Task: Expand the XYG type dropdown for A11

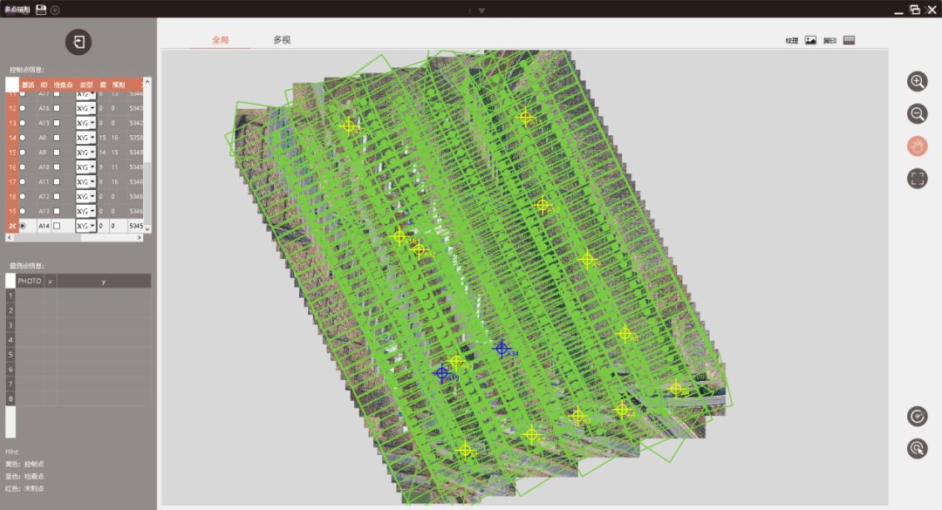Action: [85, 181]
